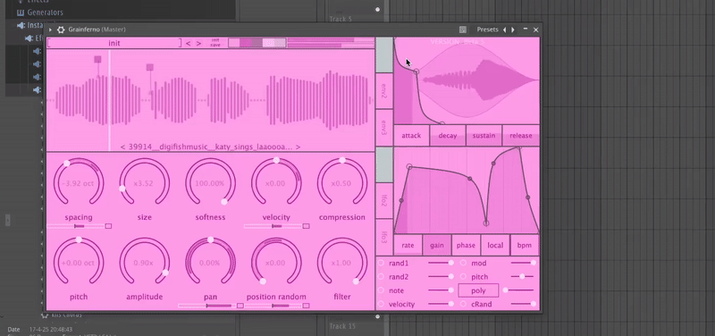Screen dimensions: 715x336
Task: Click the save preset button
Action: pyautogui.click(x=215, y=46)
